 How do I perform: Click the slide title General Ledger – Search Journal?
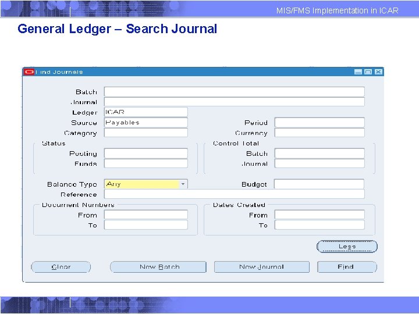point(118,29)
